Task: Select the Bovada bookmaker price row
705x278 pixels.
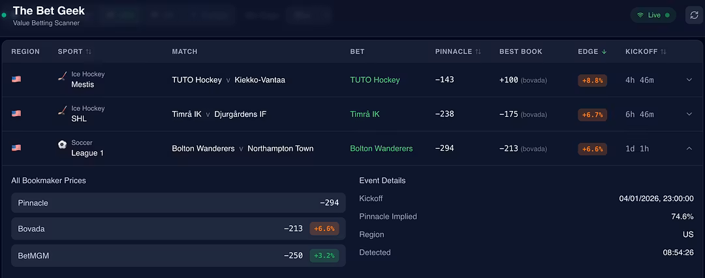Action: 178,229
